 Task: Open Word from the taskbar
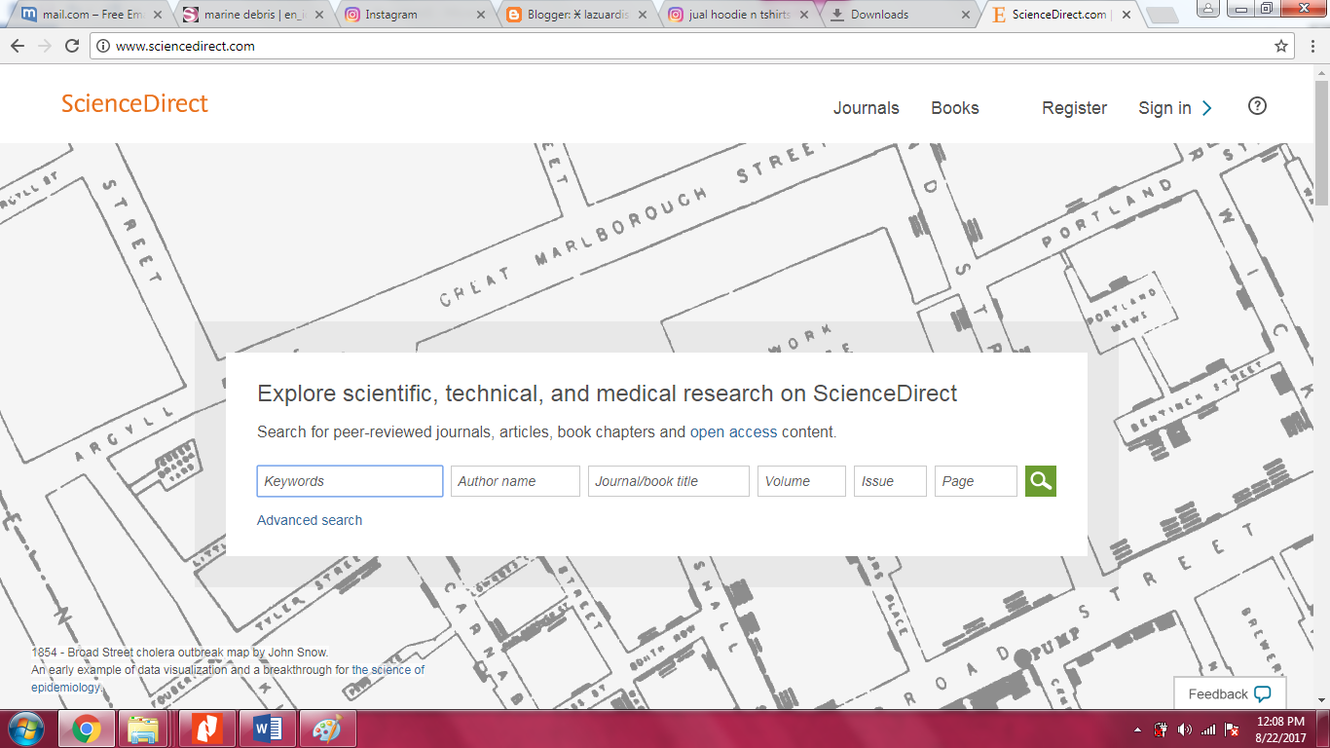pos(267,729)
